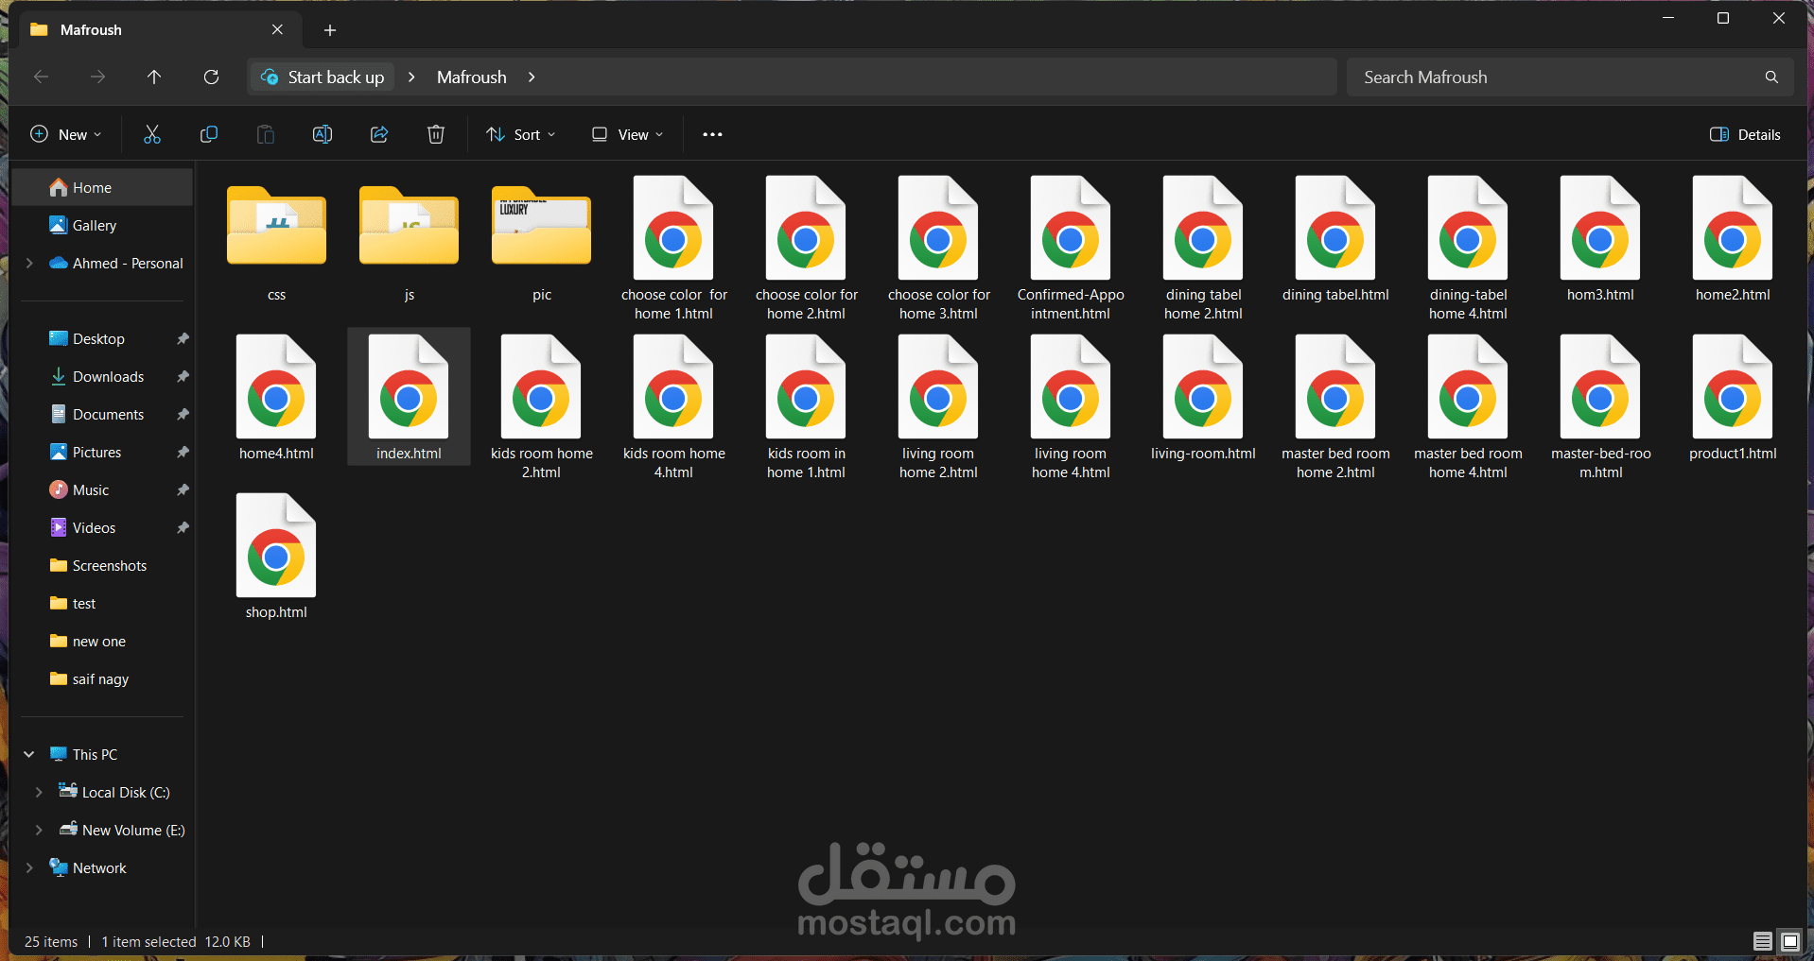1814x961 pixels.
Task: Switch to large icons view in status bar
Action: pyautogui.click(x=1789, y=941)
